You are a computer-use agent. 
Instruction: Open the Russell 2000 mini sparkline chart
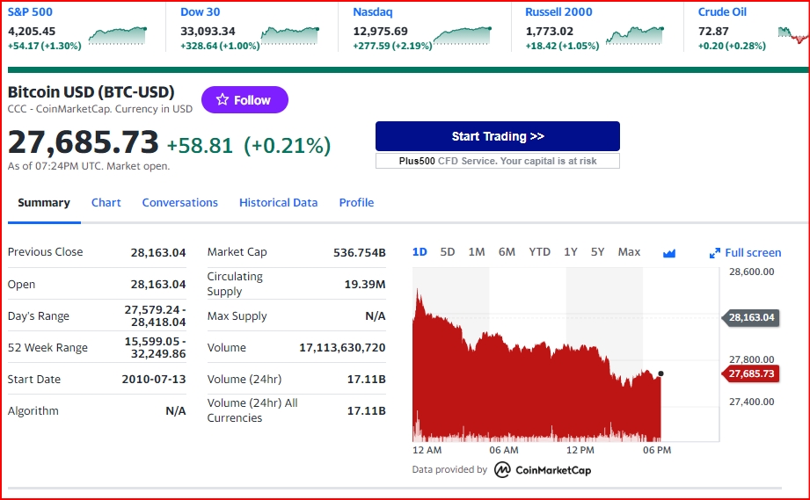tap(635, 36)
